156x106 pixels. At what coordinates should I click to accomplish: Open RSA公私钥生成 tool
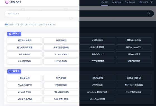coord(25,85)
